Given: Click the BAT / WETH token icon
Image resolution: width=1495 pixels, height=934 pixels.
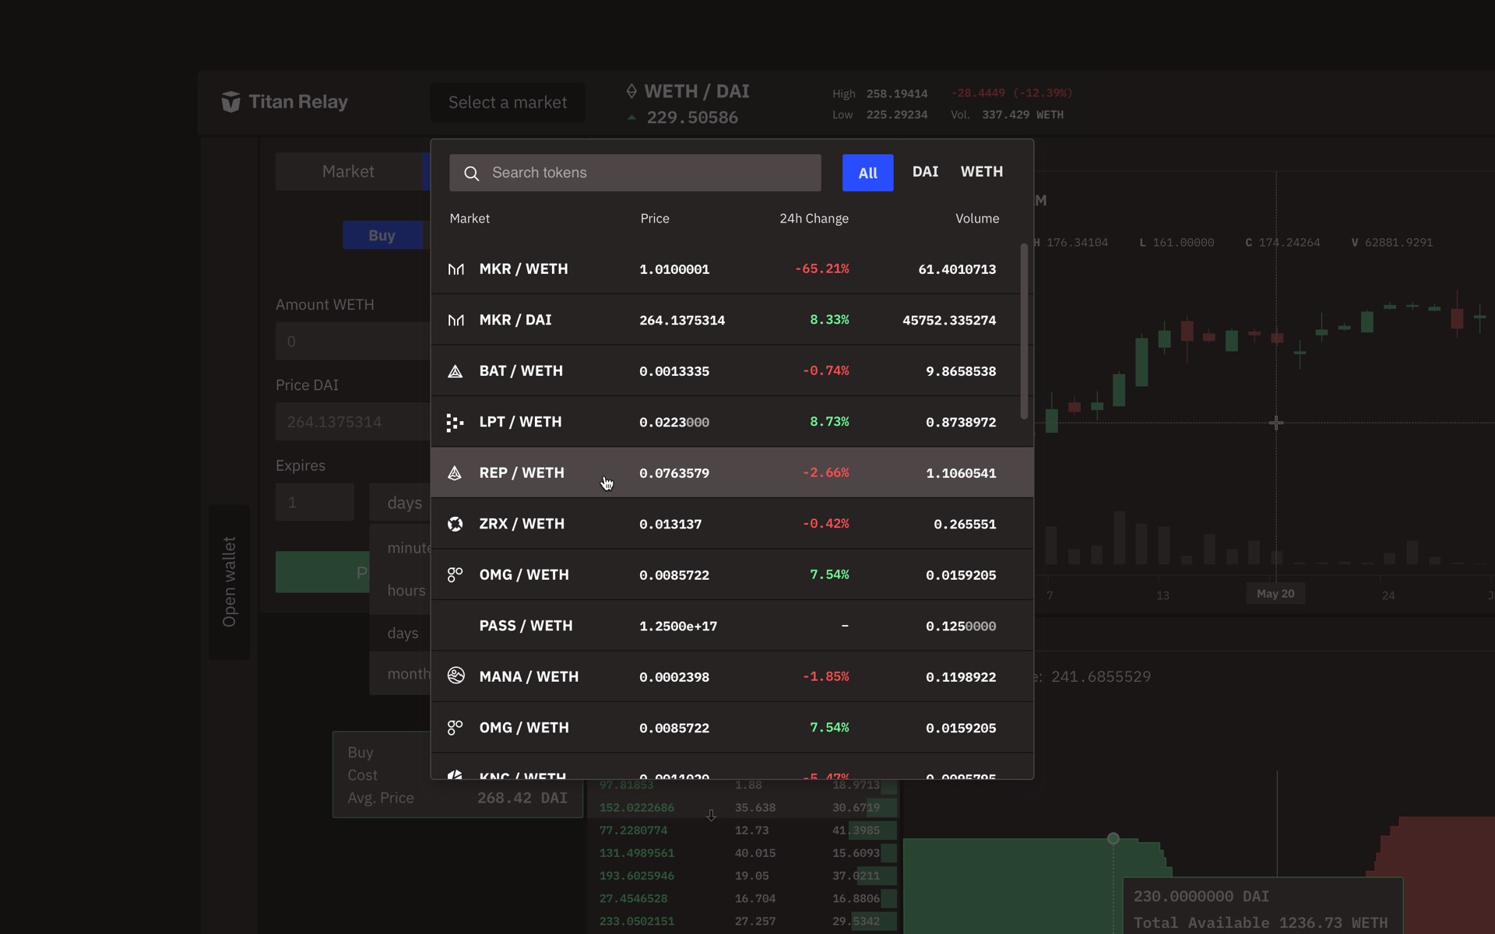Looking at the screenshot, I should [456, 371].
